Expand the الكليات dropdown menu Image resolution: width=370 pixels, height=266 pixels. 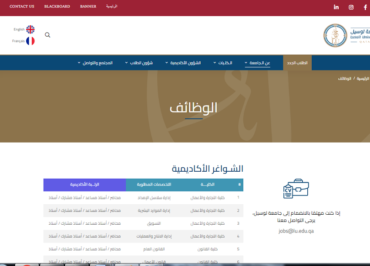pos(223,63)
